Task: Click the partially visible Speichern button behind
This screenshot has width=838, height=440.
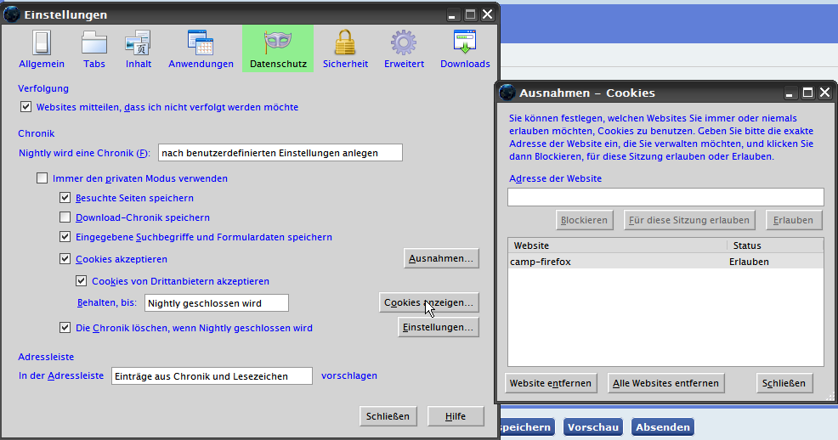Action: pos(527,427)
